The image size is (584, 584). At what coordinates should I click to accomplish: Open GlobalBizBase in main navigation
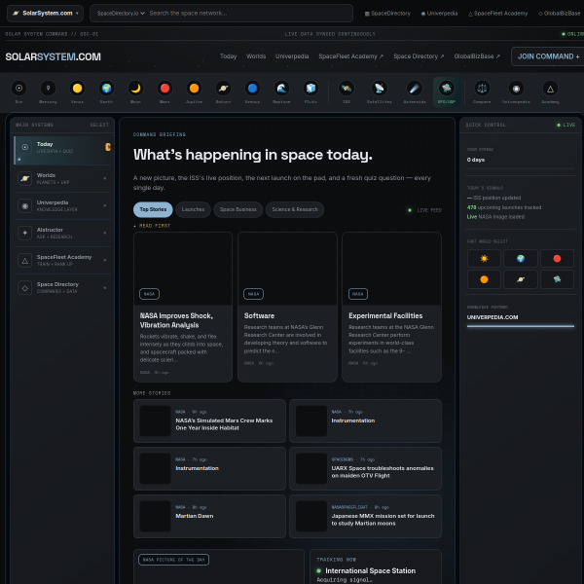click(x=477, y=56)
